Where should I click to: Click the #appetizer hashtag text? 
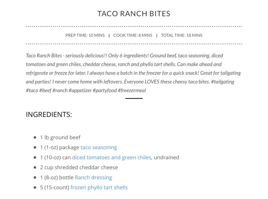coord(80,90)
